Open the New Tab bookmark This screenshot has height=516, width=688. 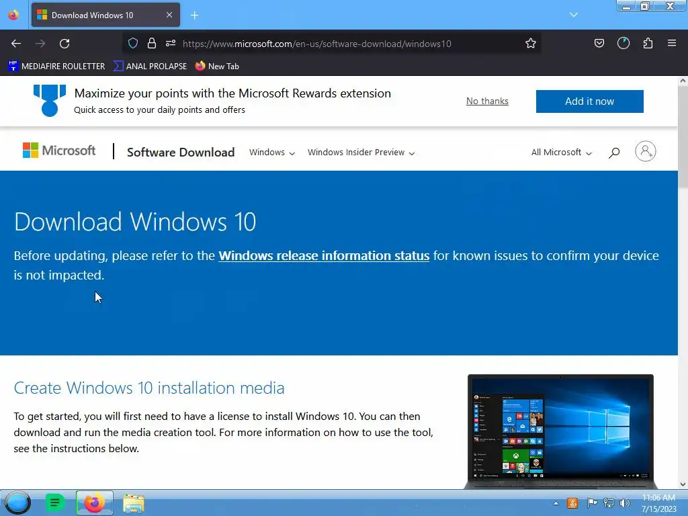pos(217,67)
